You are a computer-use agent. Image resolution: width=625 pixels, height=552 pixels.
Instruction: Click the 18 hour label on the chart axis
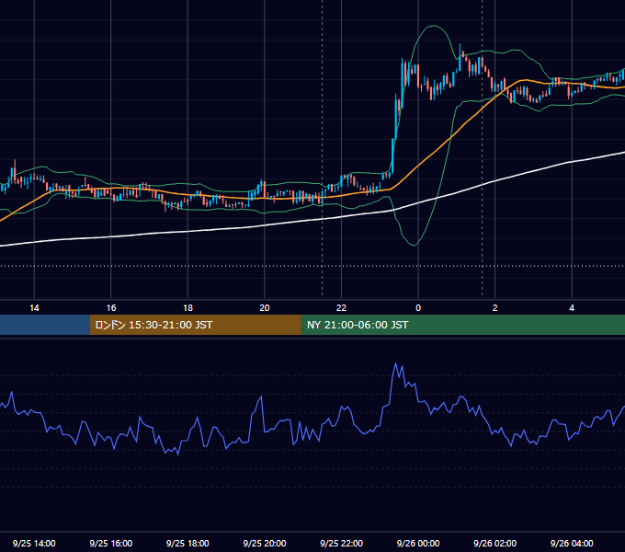coord(187,308)
